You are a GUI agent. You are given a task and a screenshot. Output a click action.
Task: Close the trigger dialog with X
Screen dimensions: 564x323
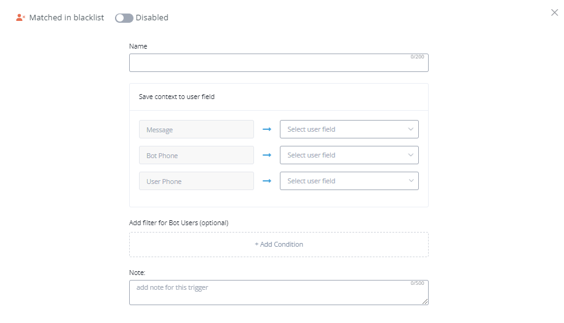tap(554, 12)
